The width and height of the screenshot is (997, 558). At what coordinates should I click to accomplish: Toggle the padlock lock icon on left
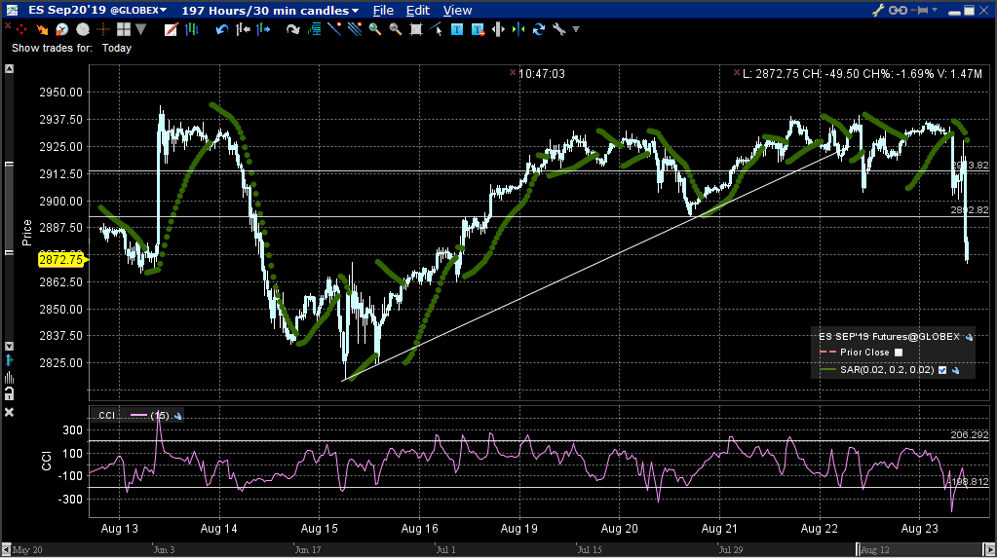(9, 394)
